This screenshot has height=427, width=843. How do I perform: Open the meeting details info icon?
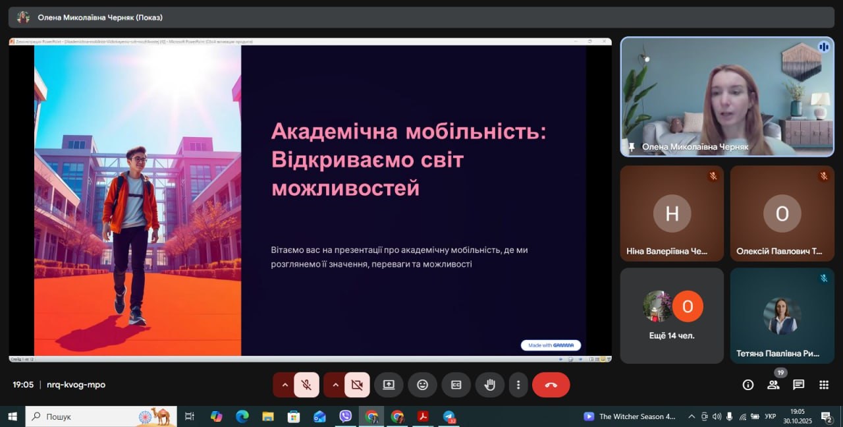click(748, 385)
